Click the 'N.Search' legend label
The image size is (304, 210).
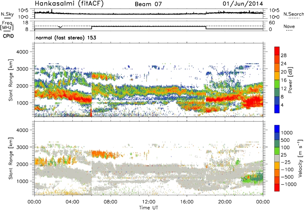click(293, 14)
